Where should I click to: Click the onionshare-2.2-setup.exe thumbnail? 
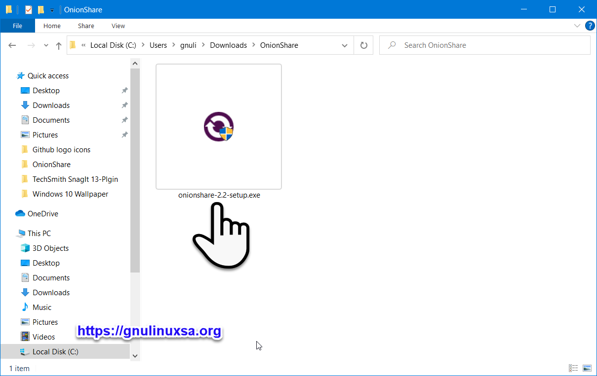pos(219,127)
